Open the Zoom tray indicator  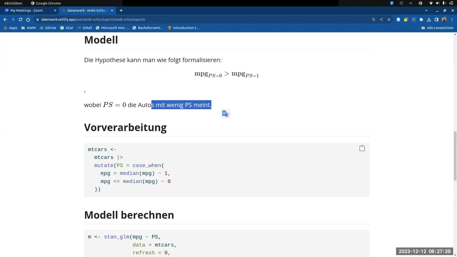click(x=392, y=3)
